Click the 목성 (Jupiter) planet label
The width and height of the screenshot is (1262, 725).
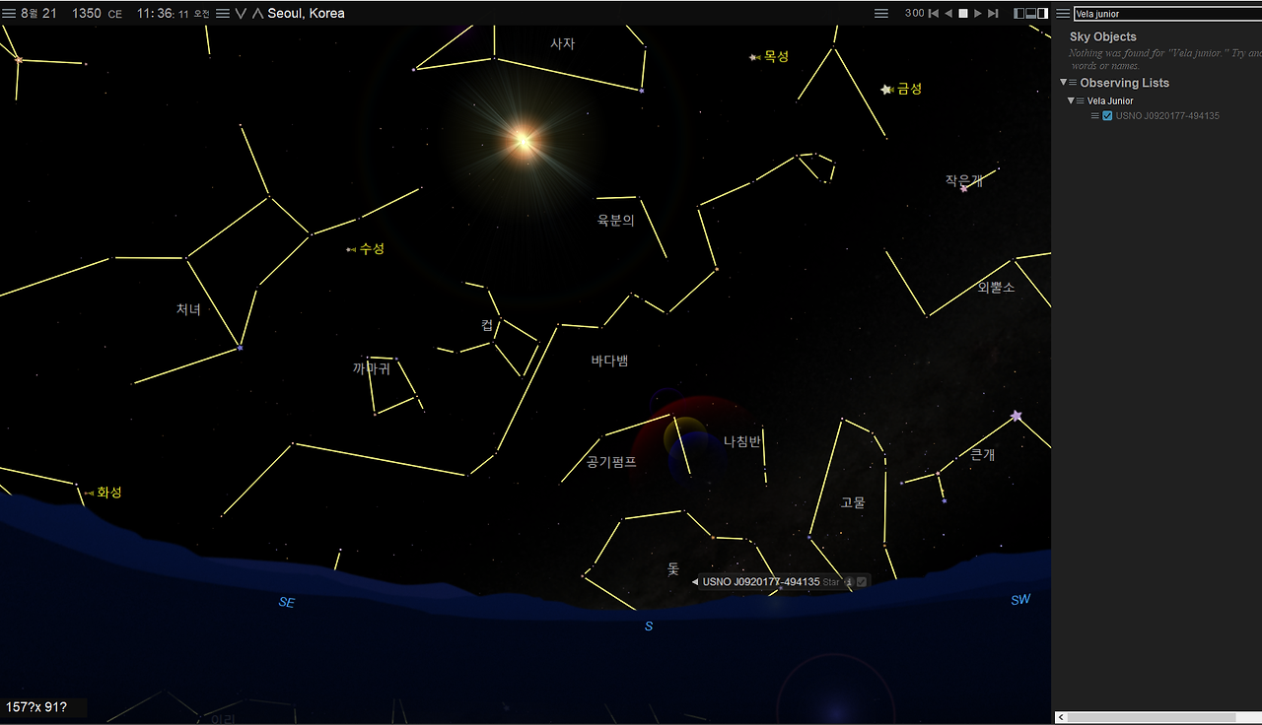pyautogui.click(x=777, y=56)
